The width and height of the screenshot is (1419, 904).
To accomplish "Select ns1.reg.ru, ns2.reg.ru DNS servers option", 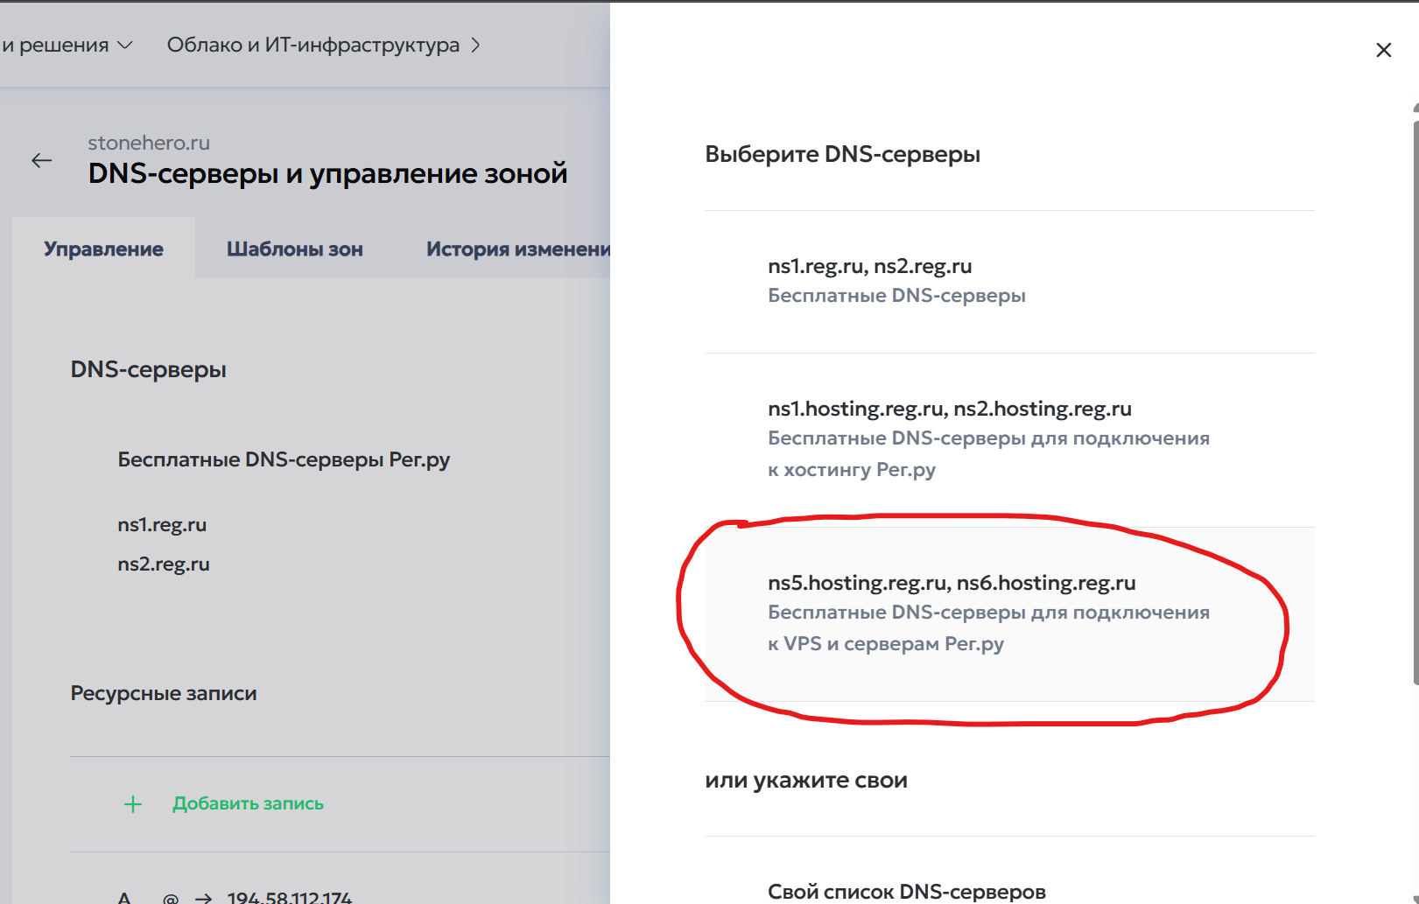I will 1009,282.
